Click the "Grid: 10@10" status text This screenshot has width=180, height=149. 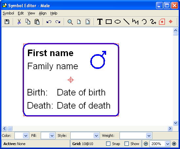coord(83,144)
